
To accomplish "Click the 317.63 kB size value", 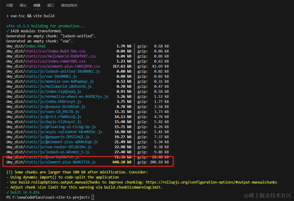I will coord(122,66).
